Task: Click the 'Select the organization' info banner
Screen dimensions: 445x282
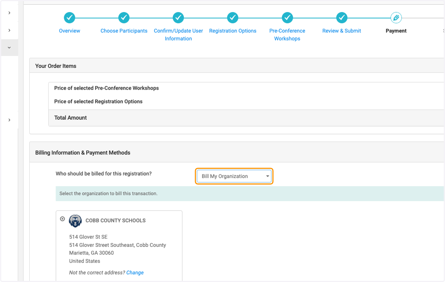Action: tap(250, 193)
